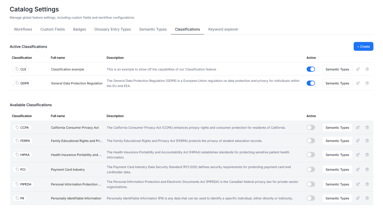
Task: Click the edit icon for CLE classification
Action: [358, 69]
